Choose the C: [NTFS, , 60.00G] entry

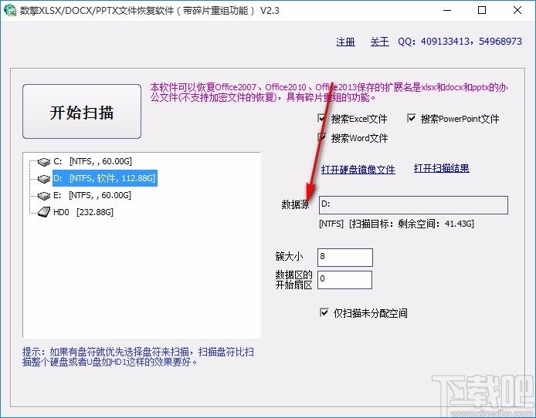coord(93,161)
